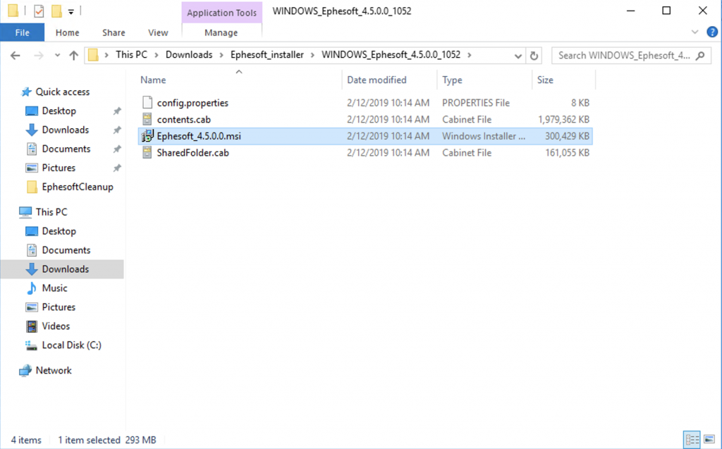This screenshot has height=449, width=722.
Task: Open Documents under Quick access
Action: (x=66, y=149)
